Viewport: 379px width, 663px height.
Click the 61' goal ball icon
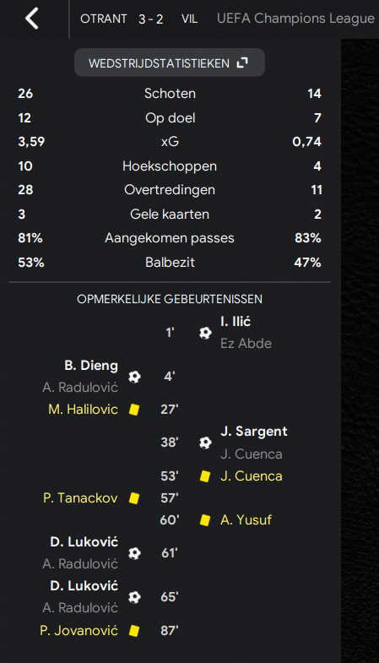134,553
